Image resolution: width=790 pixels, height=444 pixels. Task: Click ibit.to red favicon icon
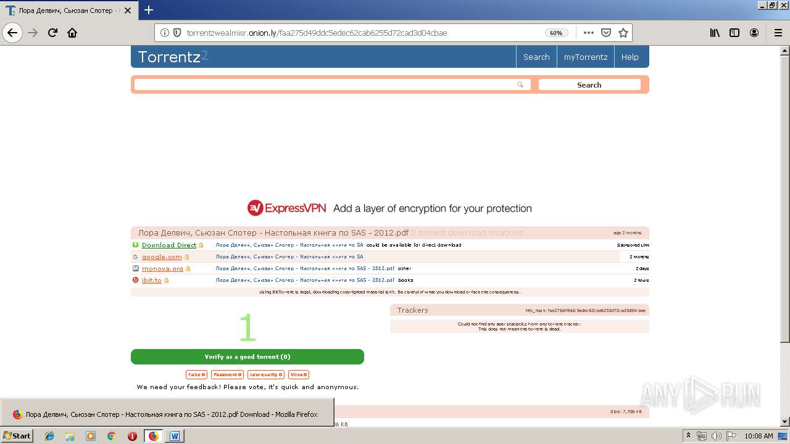point(136,280)
